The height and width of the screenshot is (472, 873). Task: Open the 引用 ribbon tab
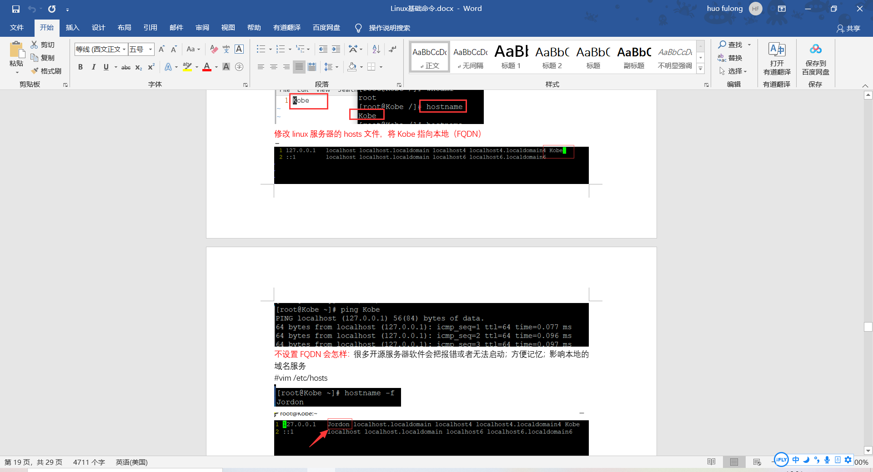pyautogui.click(x=150, y=28)
